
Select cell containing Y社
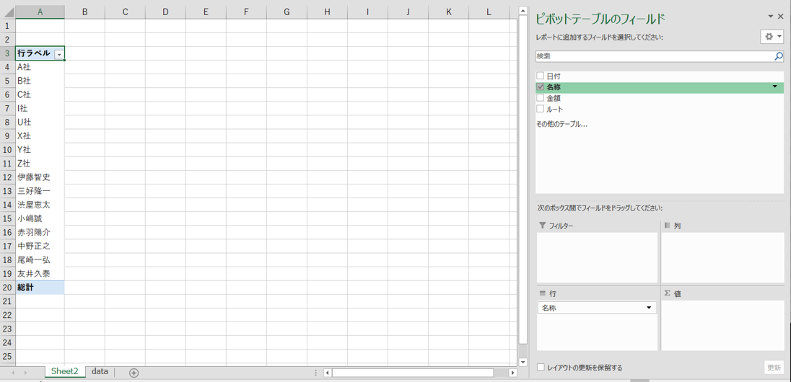click(x=40, y=150)
